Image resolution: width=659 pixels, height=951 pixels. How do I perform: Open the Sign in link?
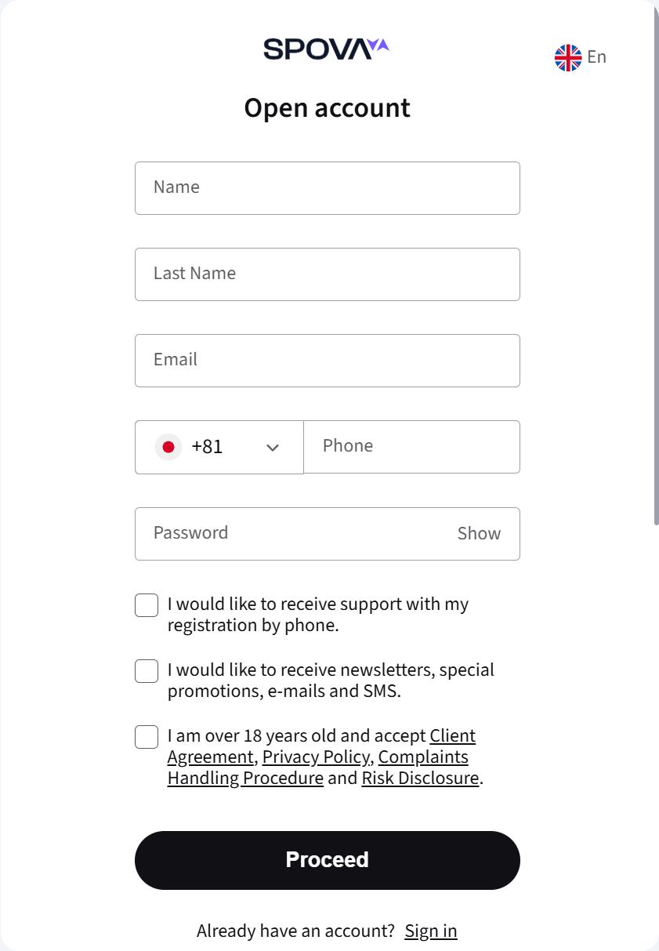pos(431,931)
